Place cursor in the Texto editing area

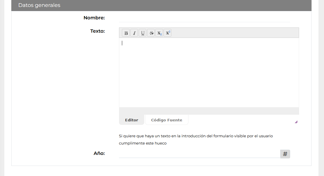tap(209, 73)
